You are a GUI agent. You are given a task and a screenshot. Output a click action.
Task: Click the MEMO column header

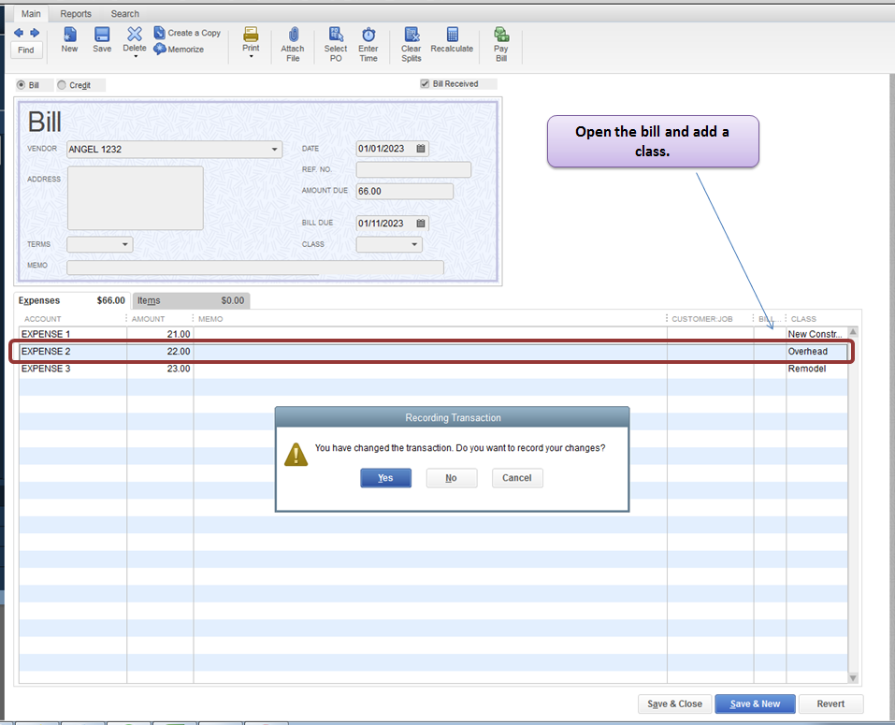click(x=210, y=319)
